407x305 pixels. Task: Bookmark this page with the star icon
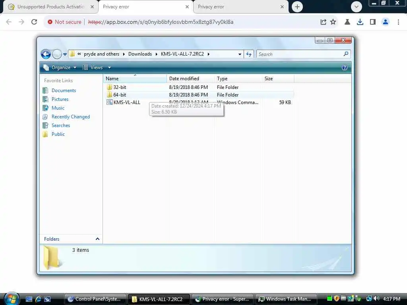pos(333,22)
